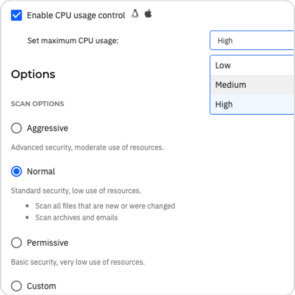This screenshot has height=295, width=295.
Task: Choose Medium from the CPU usage list
Action: point(252,85)
